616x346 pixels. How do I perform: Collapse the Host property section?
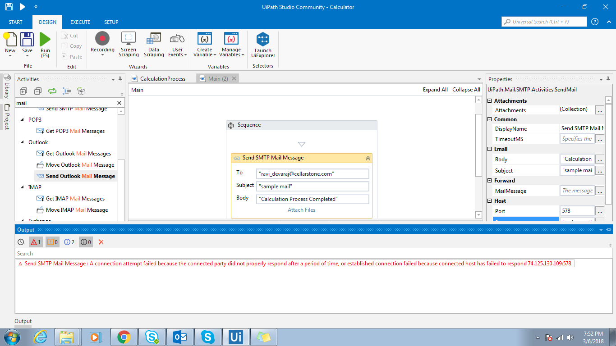pyautogui.click(x=490, y=200)
